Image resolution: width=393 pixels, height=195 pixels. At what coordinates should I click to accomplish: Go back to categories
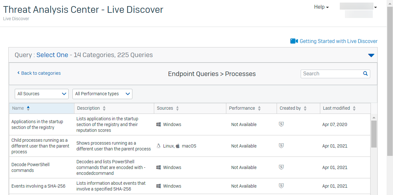(x=39, y=73)
